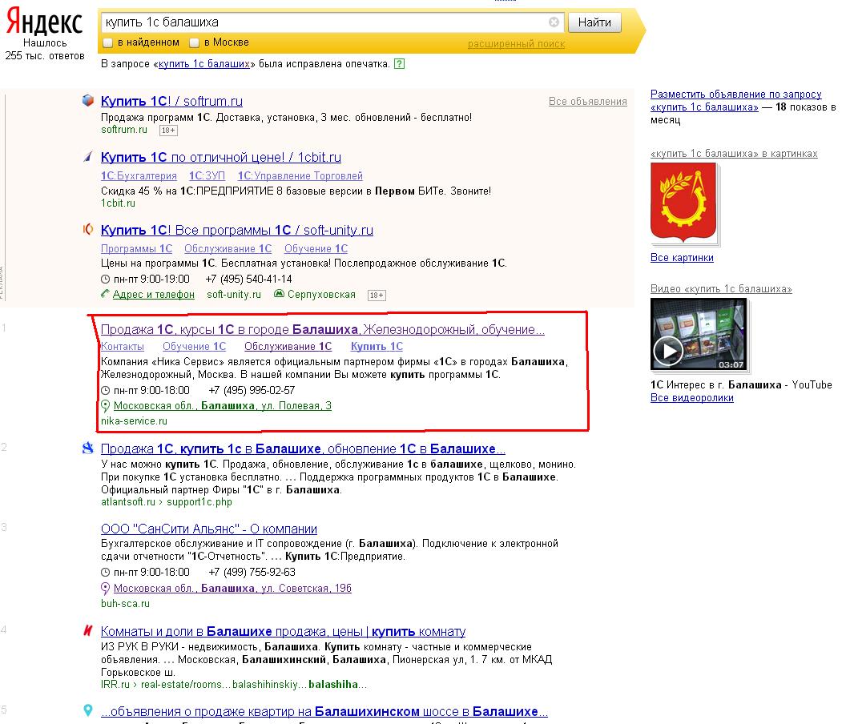Search the original query 'купить 1с балаших'
Image resolution: width=850 pixels, height=724 pixels.
tap(203, 64)
